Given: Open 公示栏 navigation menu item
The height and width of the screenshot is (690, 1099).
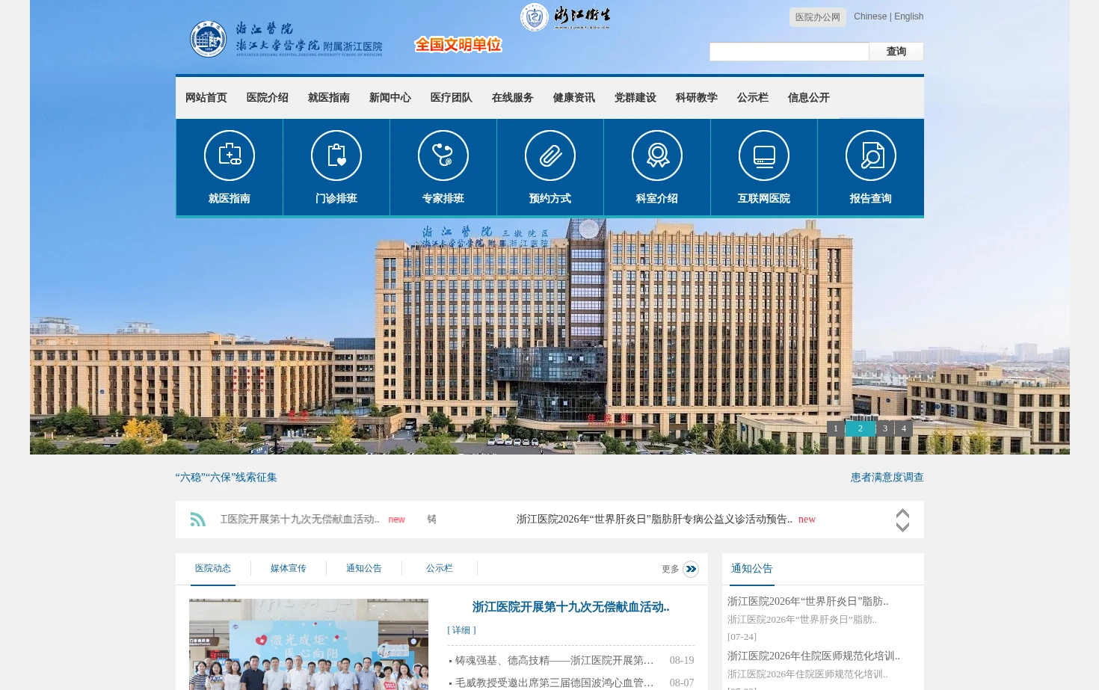Looking at the screenshot, I should point(753,98).
